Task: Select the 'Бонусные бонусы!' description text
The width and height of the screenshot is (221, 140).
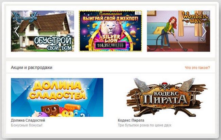Action: [x=27, y=125]
